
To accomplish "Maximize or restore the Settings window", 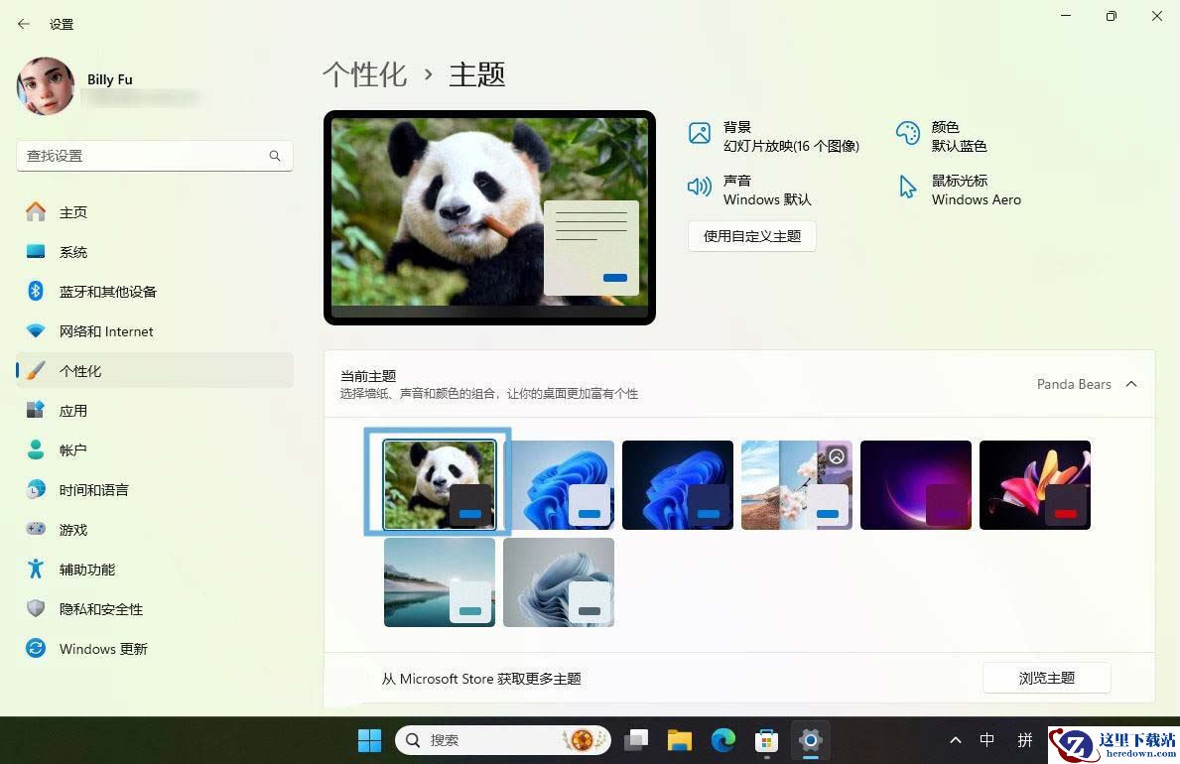I will pyautogui.click(x=1111, y=16).
